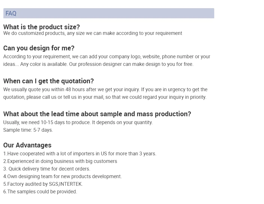Screen dimensions: 264x204
Task: Click the 'Our Advantages' heading
Action: (27, 145)
